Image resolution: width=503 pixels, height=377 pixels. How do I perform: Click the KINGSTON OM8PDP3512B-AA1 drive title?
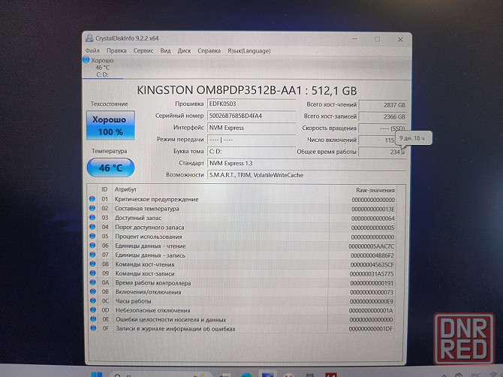point(247,90)
